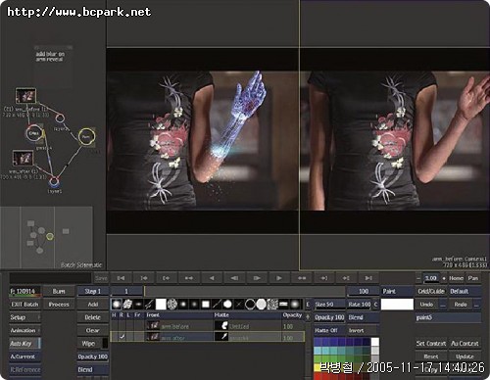The height and width of the screenshot is (380, 490).
Task: Toggle the Invert matte button
Action: point(363,330)
